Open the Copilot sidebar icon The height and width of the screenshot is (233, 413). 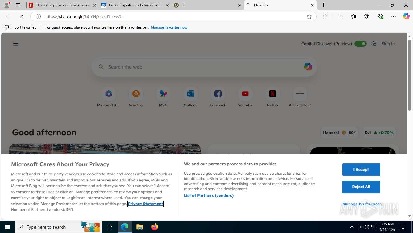click(406, 16)
